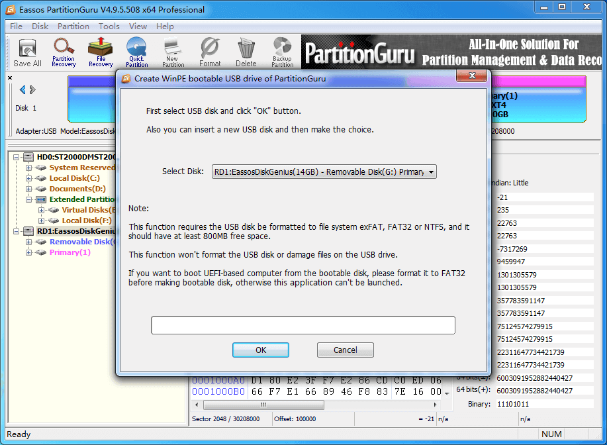Expand the Primary(1) tree node
This screenshot has height=445, width=607.
(28, 252)
